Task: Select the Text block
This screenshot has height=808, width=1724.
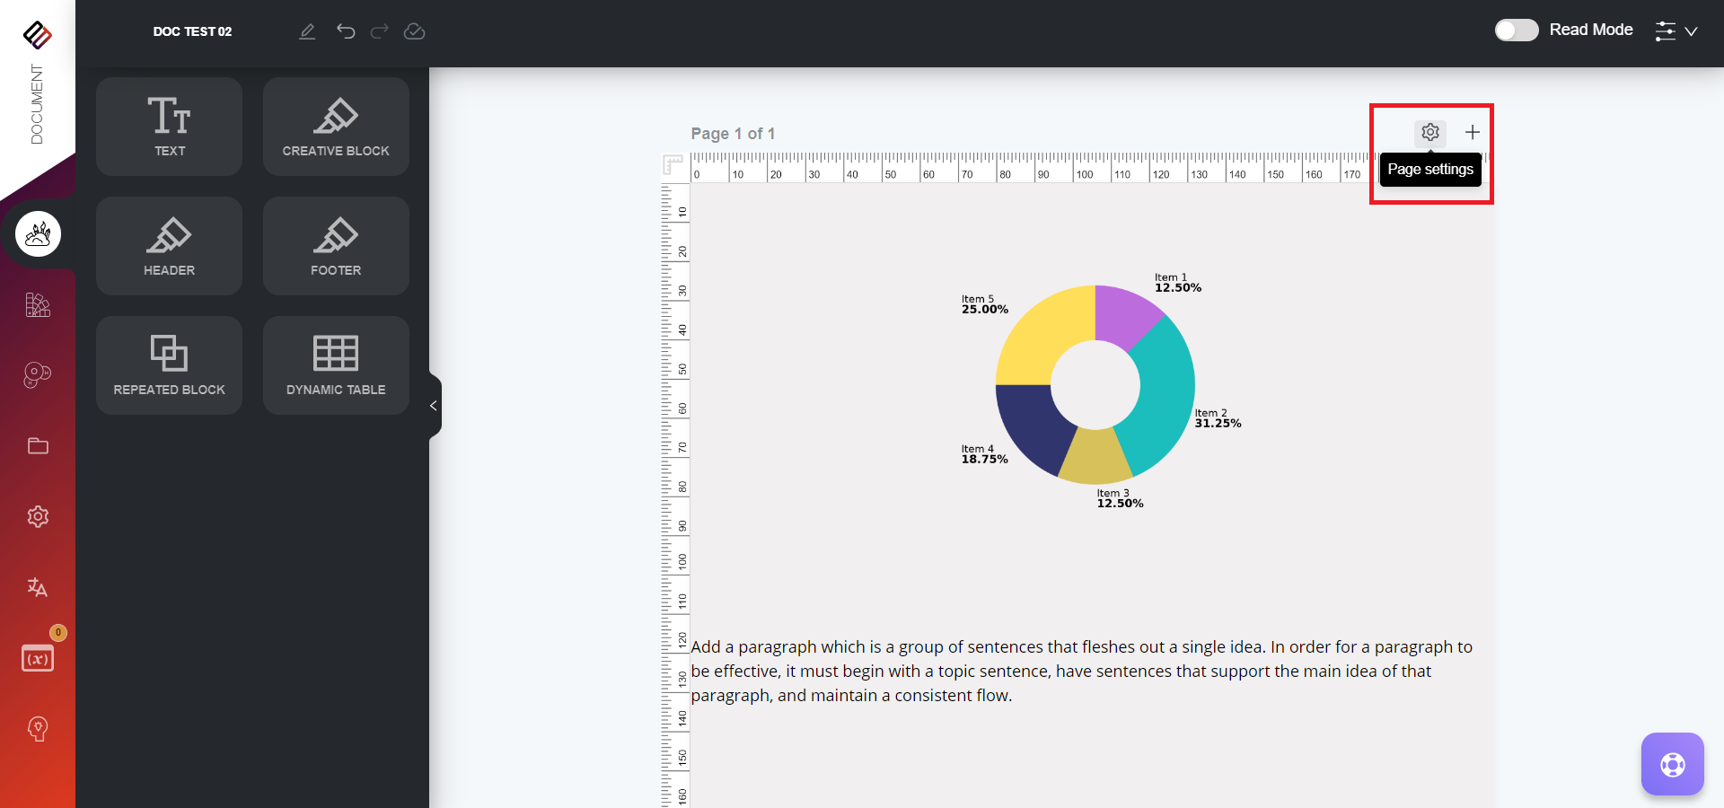Action: pyautogui.click(x=169, y=127)
